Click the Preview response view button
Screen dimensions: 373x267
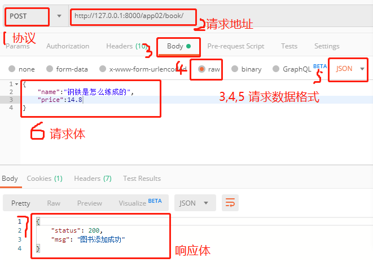coord(90,203)
